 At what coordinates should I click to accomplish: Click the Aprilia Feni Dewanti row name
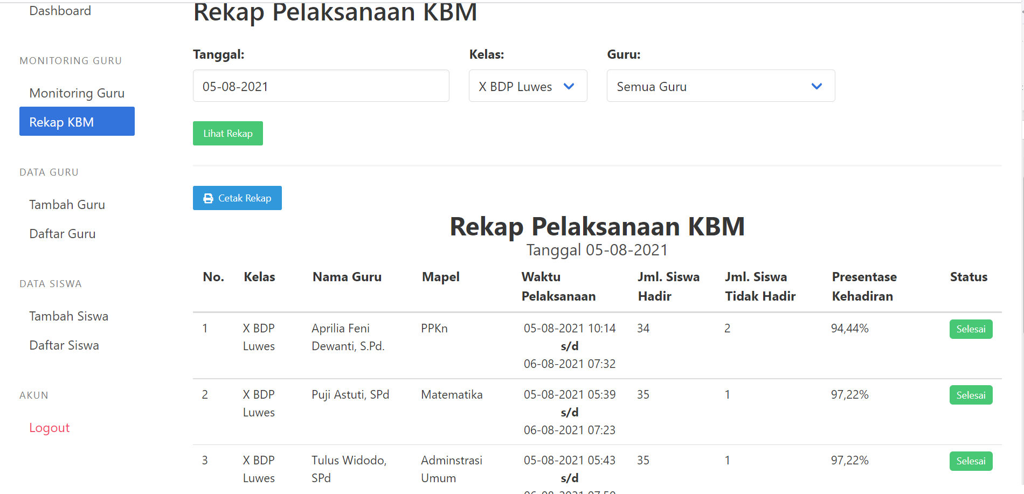(x=348, y=337)
